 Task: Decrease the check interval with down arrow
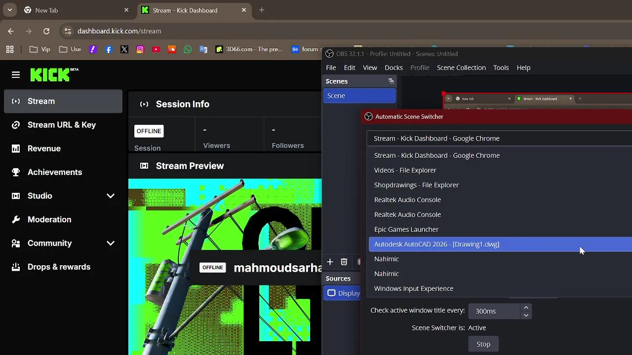pos(526,315)
